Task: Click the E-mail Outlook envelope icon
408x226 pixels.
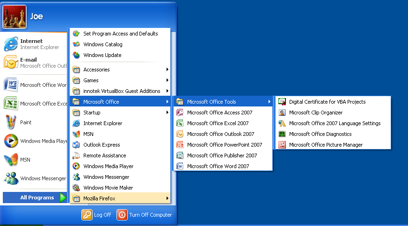Action: pos(11,63)
